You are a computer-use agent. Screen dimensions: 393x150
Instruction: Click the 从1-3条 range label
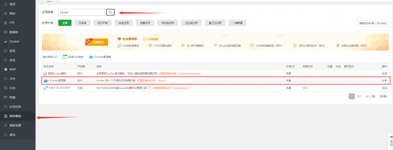pyautogui.click(x=370, y=97)
